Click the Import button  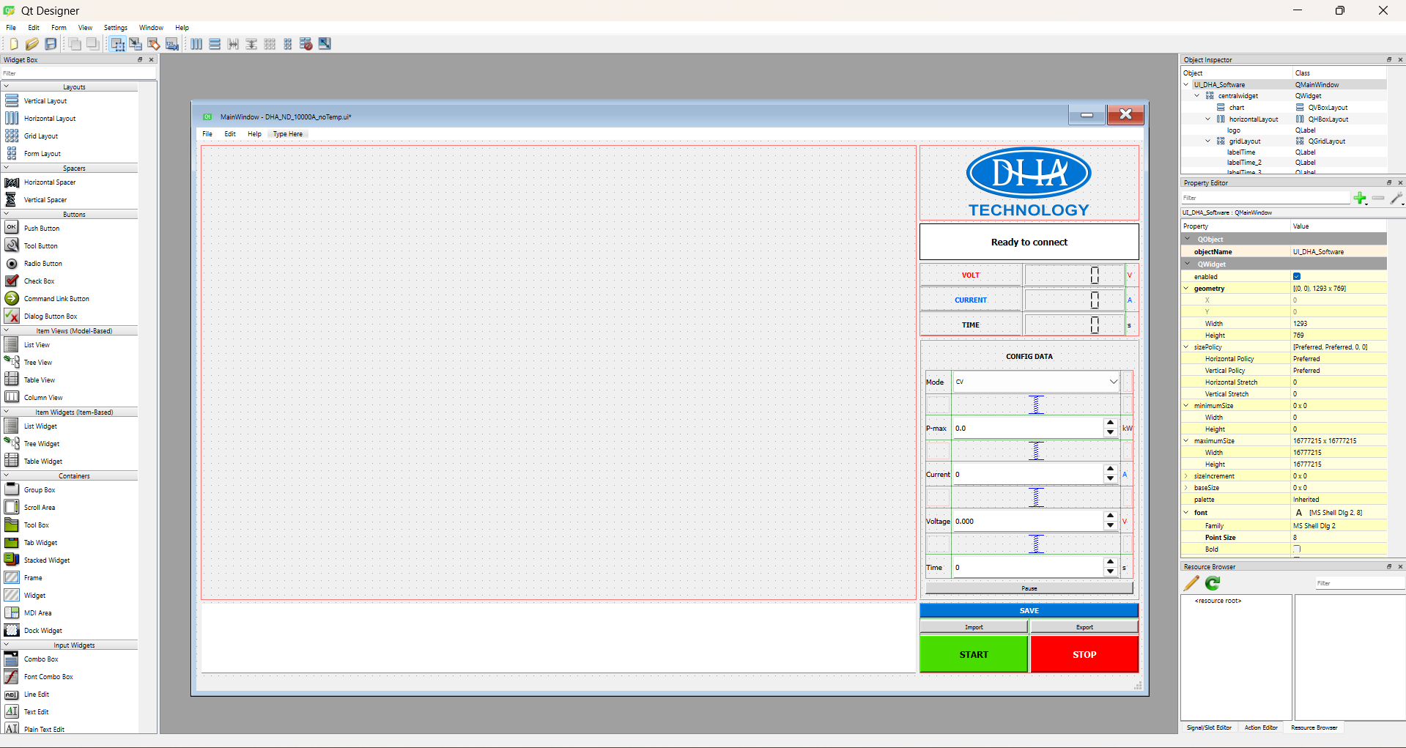coord(974,627)
